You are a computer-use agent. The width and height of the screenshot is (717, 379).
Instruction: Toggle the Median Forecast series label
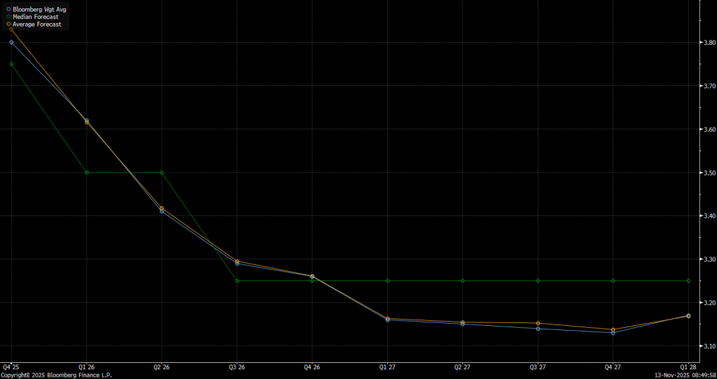37,16
